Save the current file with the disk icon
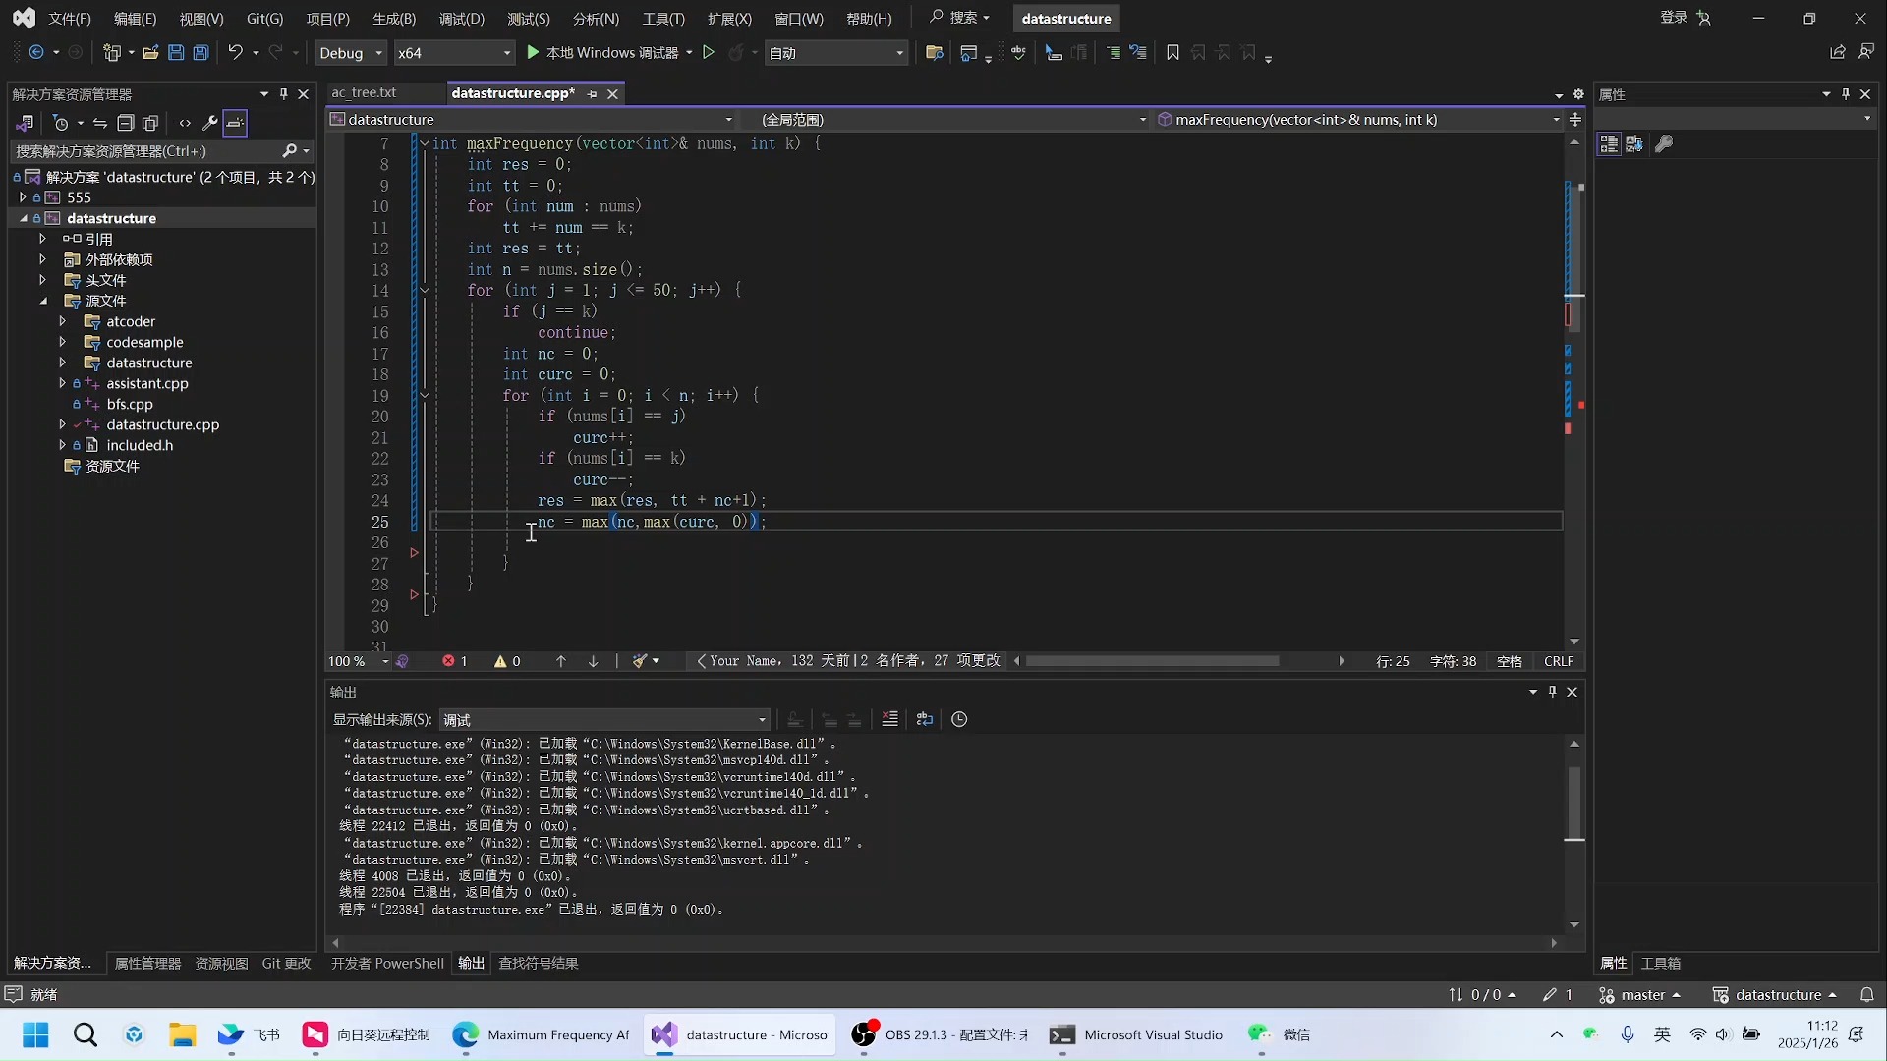This screenshot has height=1061, width=1887. pyautogui.click(x=176, y=53)
